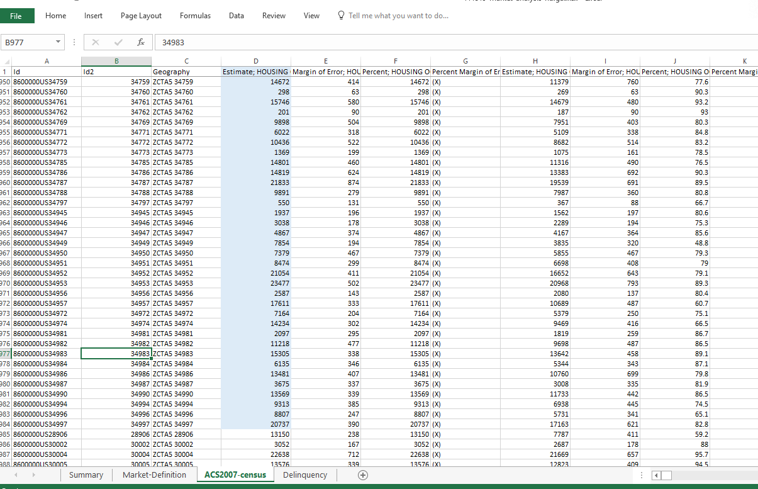The width and height of the screenshot is (758, 489).
Task: Click the left scroll arrow on horizontal scrollbar
Action: tap(656, 475)
